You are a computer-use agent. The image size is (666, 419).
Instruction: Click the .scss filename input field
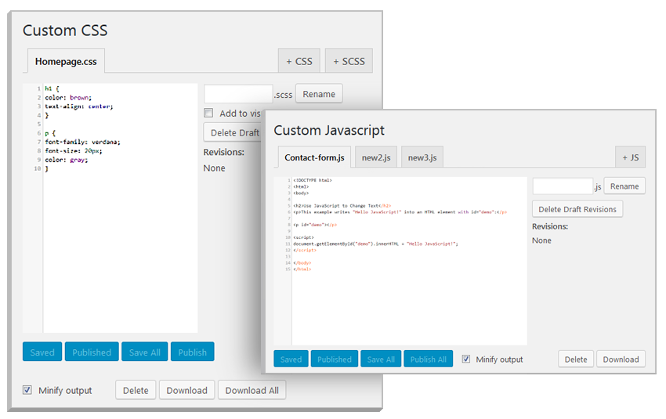pyautogui.click(x=238, y=94)
